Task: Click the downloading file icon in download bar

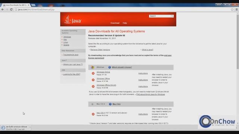Action: (3, 128)
